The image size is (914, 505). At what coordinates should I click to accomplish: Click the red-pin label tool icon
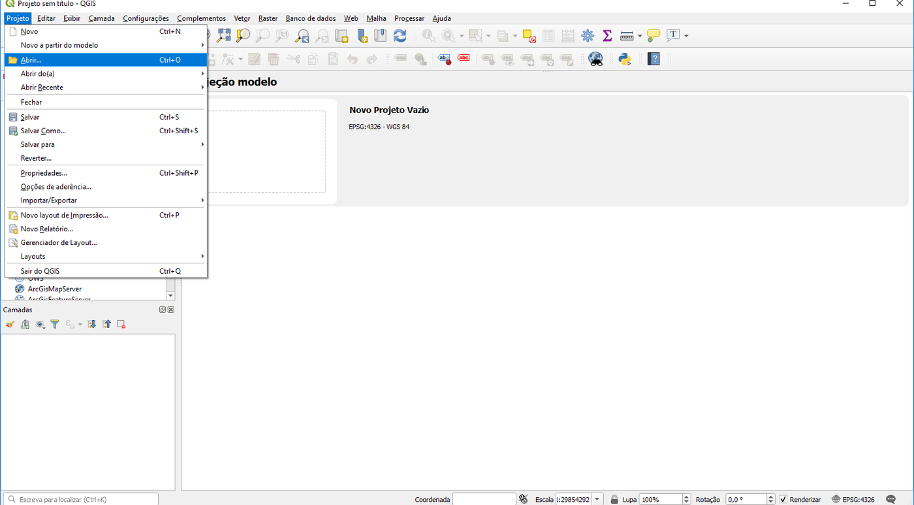click(x=445, y=59)
